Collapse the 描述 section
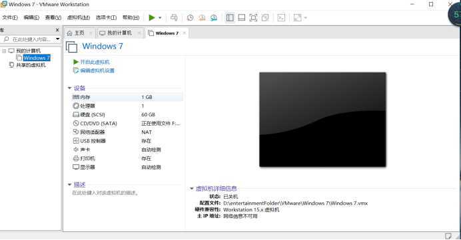Image resolution: width=461 pixels, height=240 pixels. tap(70, 185)
